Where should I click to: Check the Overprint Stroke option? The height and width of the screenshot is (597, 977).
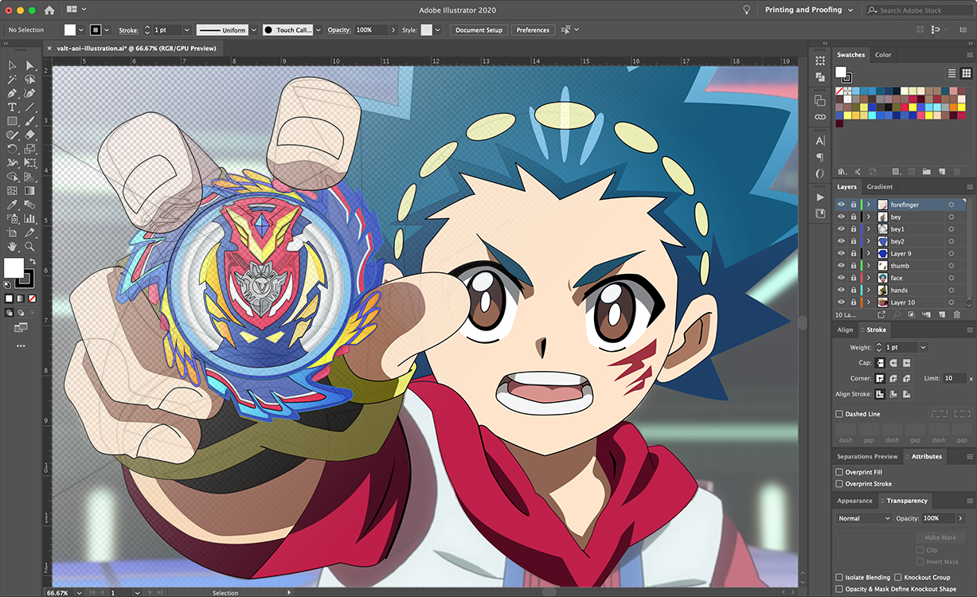coord(839,484)
